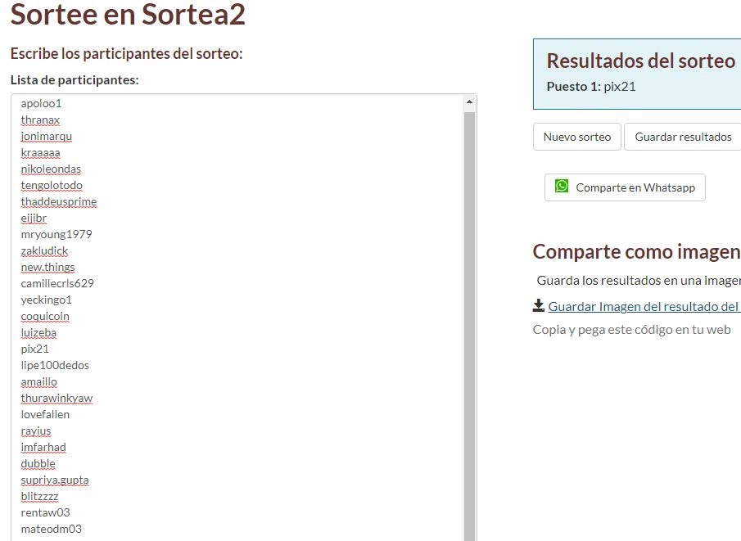Click the download icon beside Guardar Imagen

pyautogui.click(x=538, y=306)
